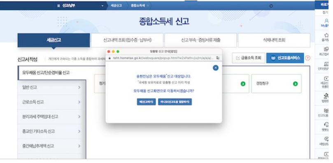Expand the top bar circular dropdown arrow
333x163 pixels.
point(271,6)
